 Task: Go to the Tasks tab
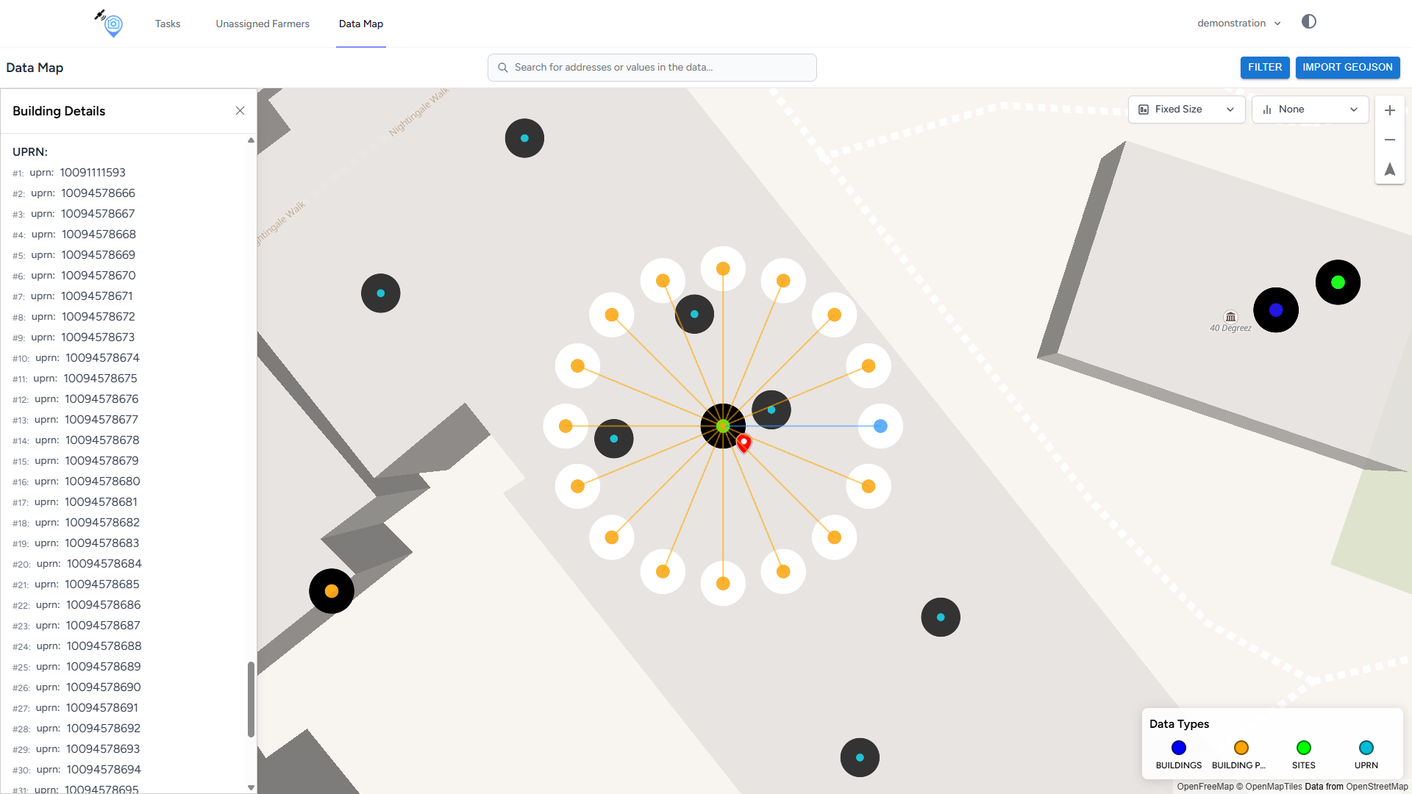point(168,24)
